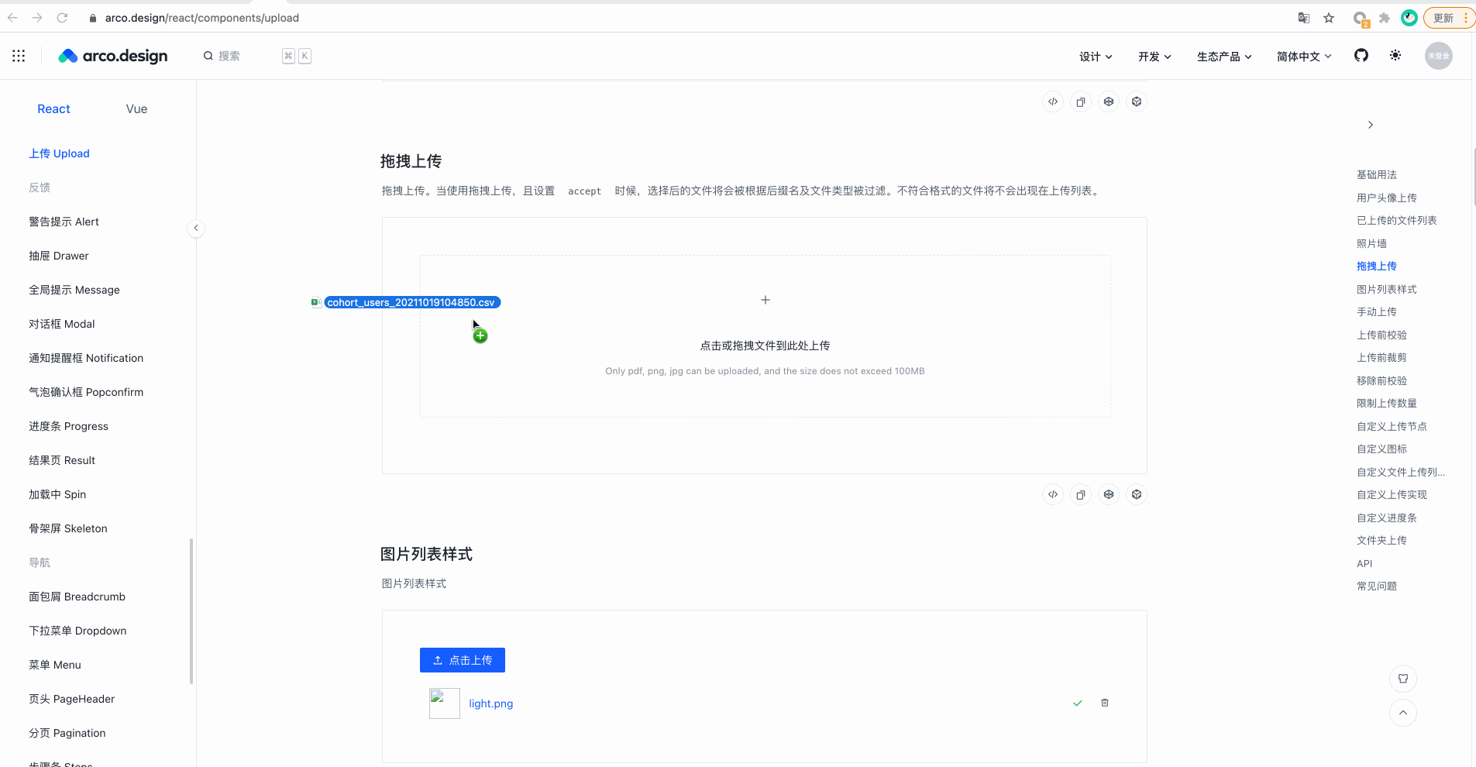Viewport: 1476px width, 767px height.
Task: Expand the 生态产品 dropdown
Action: 1223,57
